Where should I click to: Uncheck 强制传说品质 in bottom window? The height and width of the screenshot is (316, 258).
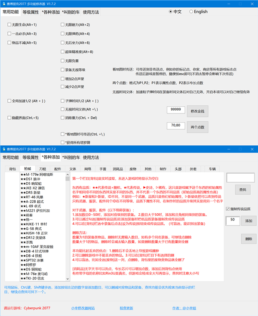(228, 209)
